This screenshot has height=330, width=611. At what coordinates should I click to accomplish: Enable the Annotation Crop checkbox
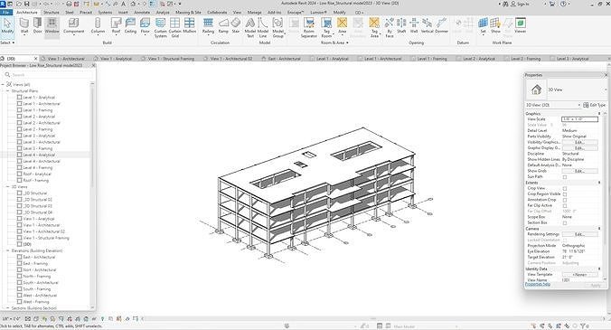click(565, 200)
